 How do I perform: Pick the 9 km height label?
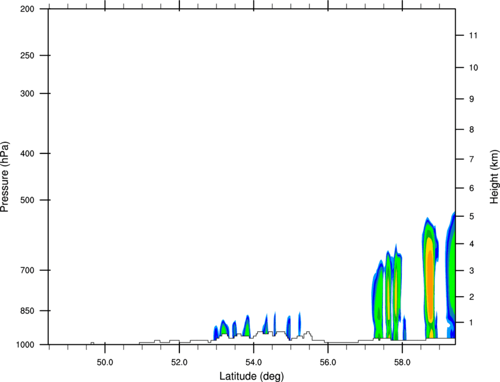[472, 99]
